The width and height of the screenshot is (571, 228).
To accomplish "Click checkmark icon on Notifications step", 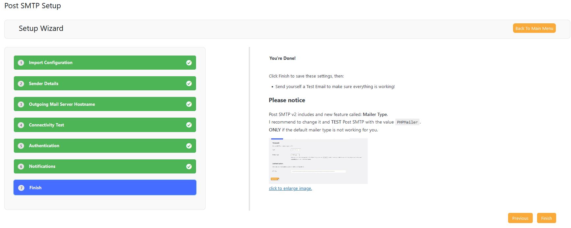I will tap(189, 167).
